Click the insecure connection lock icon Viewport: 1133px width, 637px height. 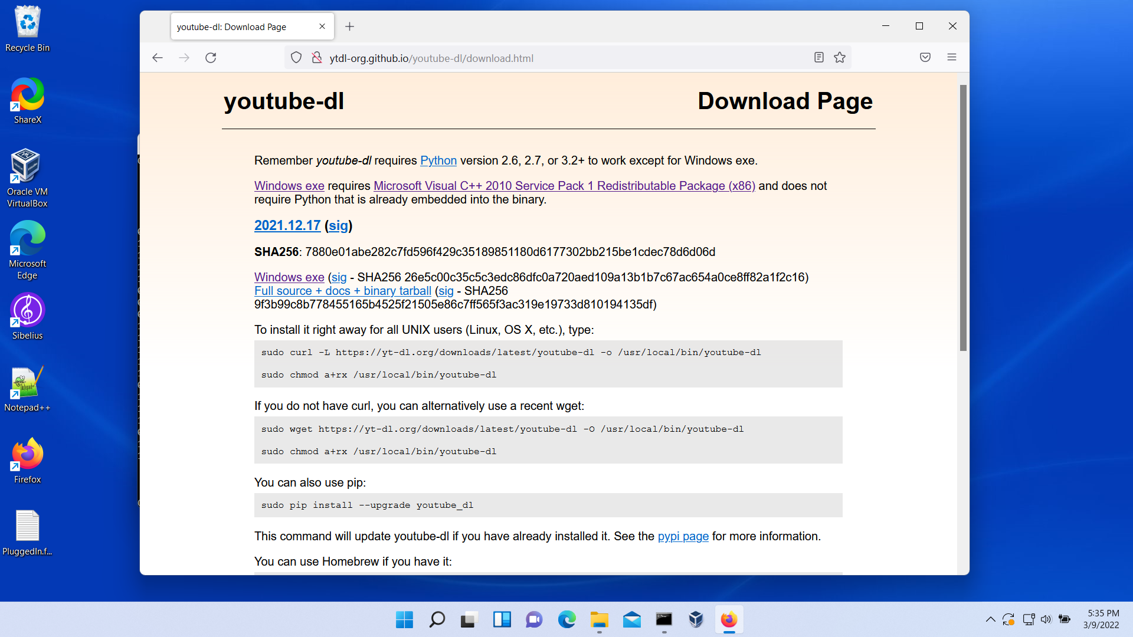point(317,58)
